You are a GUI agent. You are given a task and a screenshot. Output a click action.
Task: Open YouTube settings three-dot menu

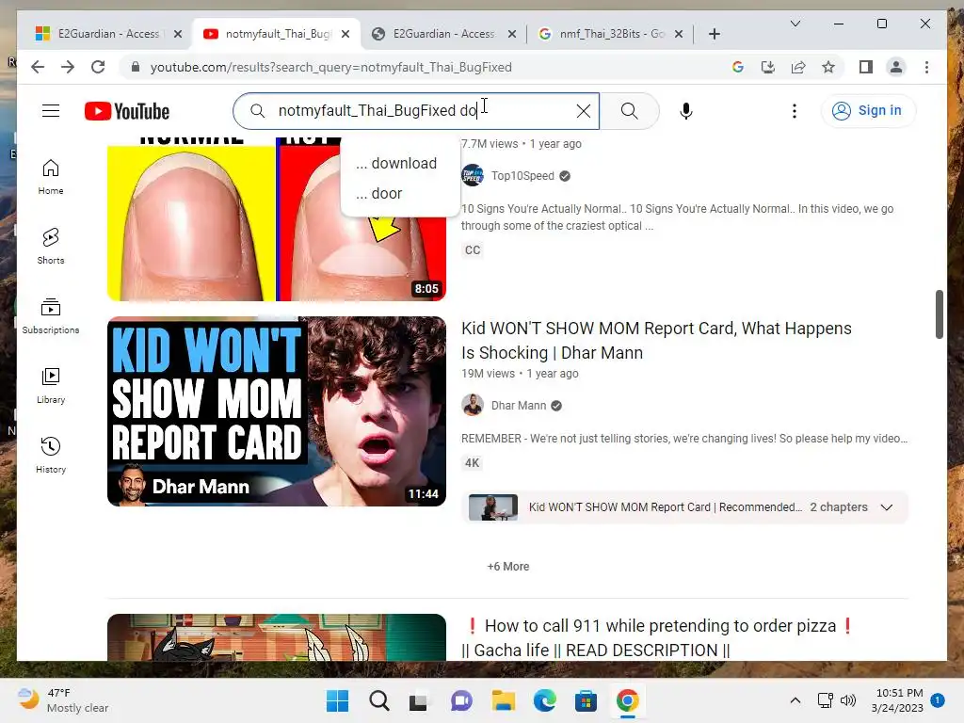coord(795,111)
